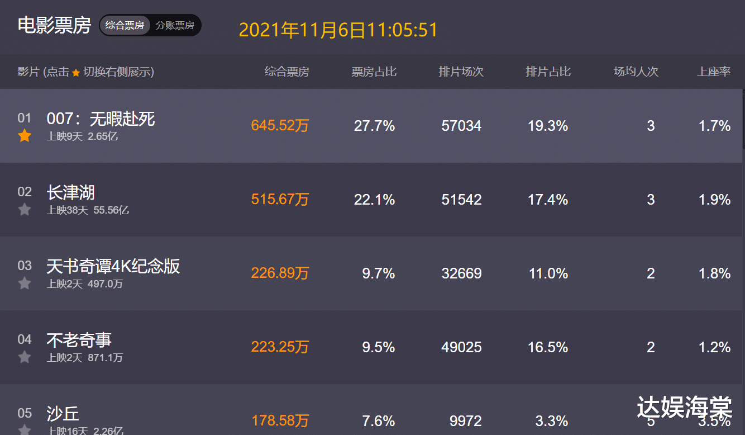Toggle star for 天书奇谭4K纪念版

(x=25, y=283)
